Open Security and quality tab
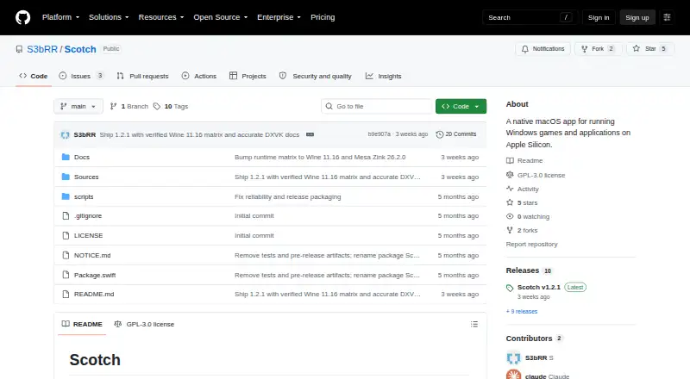690x379 pixels. pos(316,76)
